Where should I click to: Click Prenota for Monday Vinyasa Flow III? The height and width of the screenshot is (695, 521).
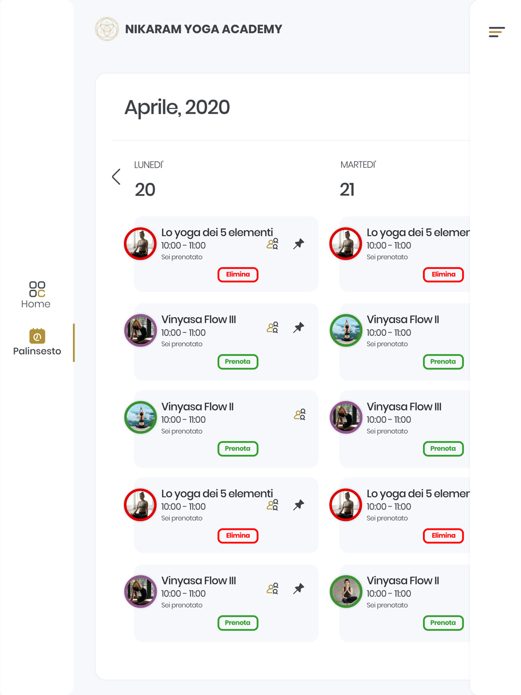(x=238, y=362)
